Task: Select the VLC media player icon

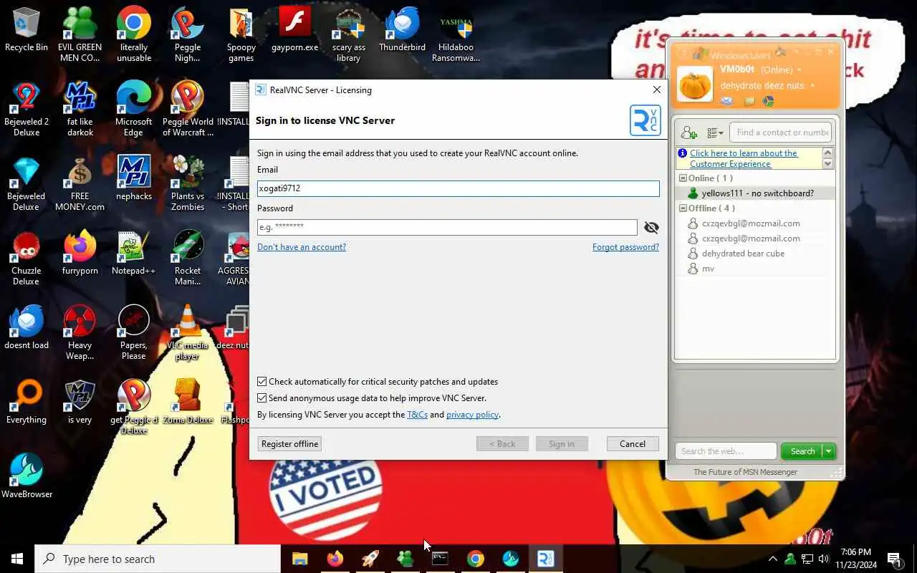Action: 187,332
